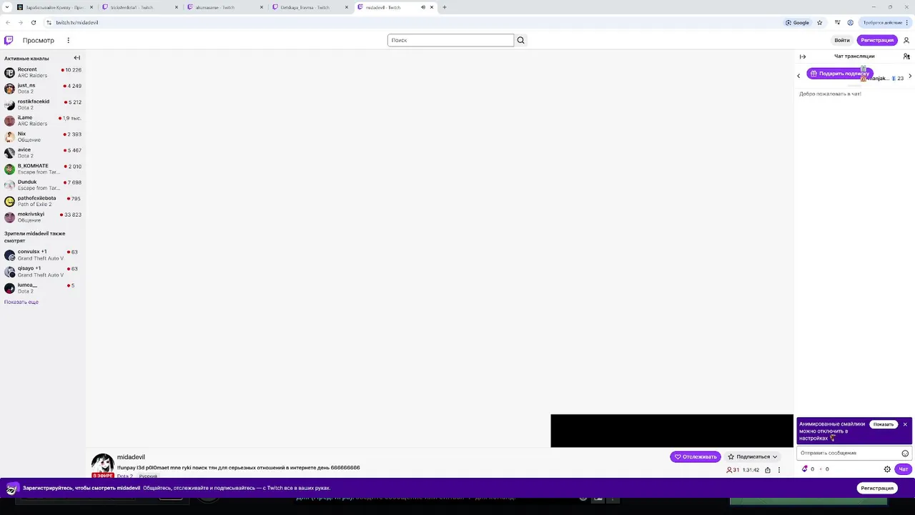Open rostikfacekid channel in sidebar
Screen dimensions: 915x515
tap(43, 104)
